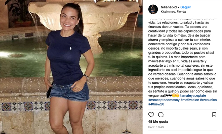Open feliahabid profile picture

point(153,9)
